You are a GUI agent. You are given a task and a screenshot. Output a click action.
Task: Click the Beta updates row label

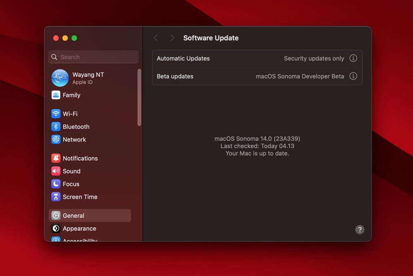[x=175, y=76]
